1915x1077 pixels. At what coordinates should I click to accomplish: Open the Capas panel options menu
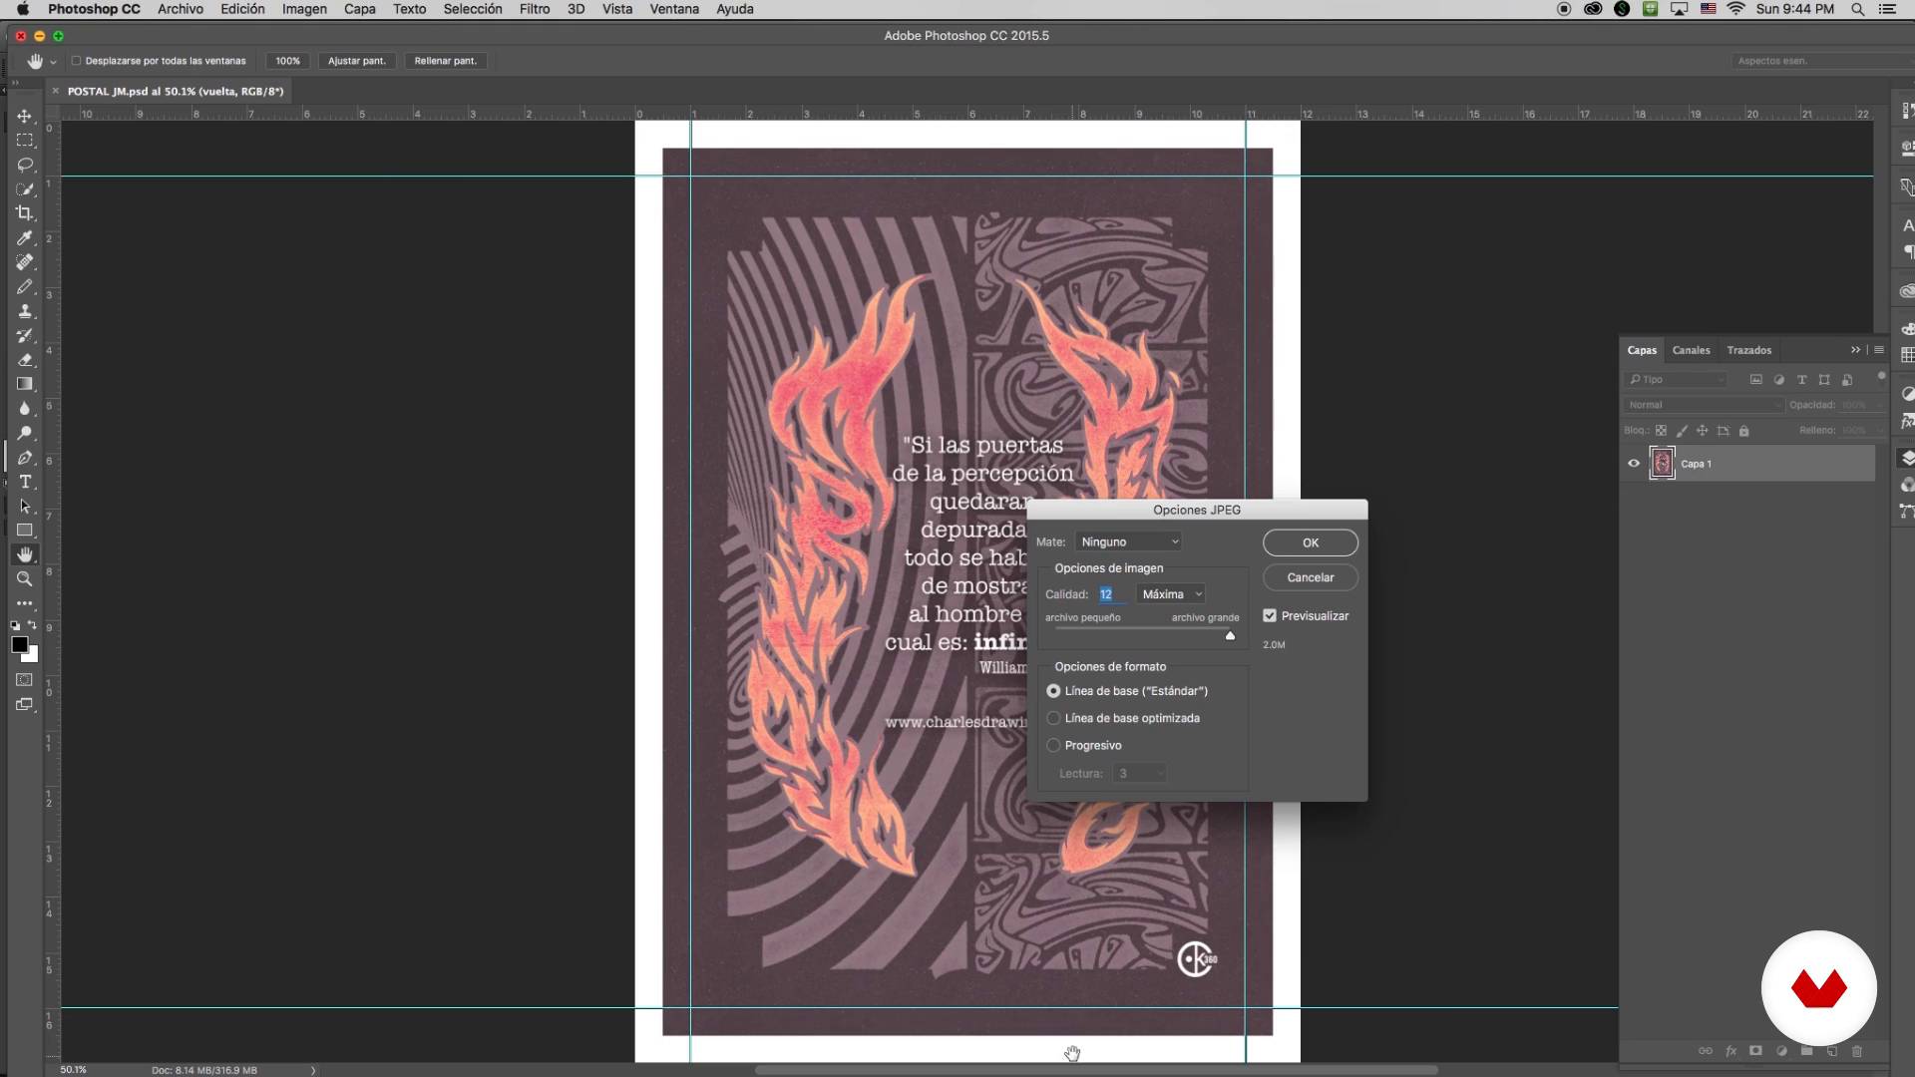click(x=1879, y=350)
